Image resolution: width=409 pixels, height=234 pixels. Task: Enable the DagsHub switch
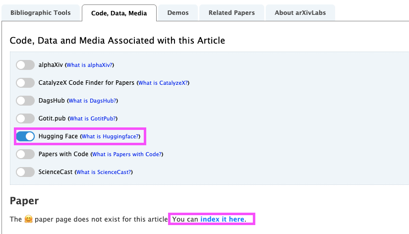(25, 101)
